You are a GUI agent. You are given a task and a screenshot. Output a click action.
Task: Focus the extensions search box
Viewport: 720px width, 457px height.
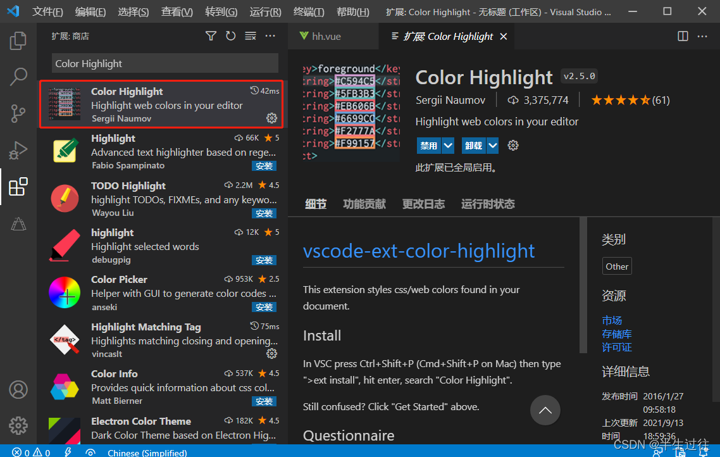(165, 63)
